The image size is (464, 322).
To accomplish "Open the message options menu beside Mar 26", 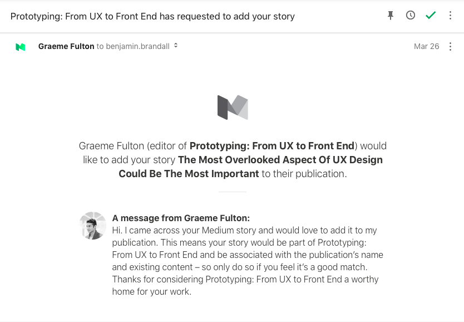I will pos(451,46).
